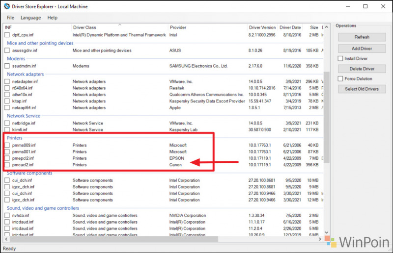Click the NVIDIA Corporation provider cell
Viewport: 393px width, 253px height.
click(188, 215)
